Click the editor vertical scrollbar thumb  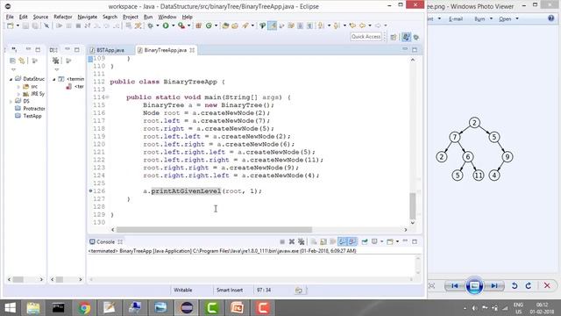(x=413, y=205)
